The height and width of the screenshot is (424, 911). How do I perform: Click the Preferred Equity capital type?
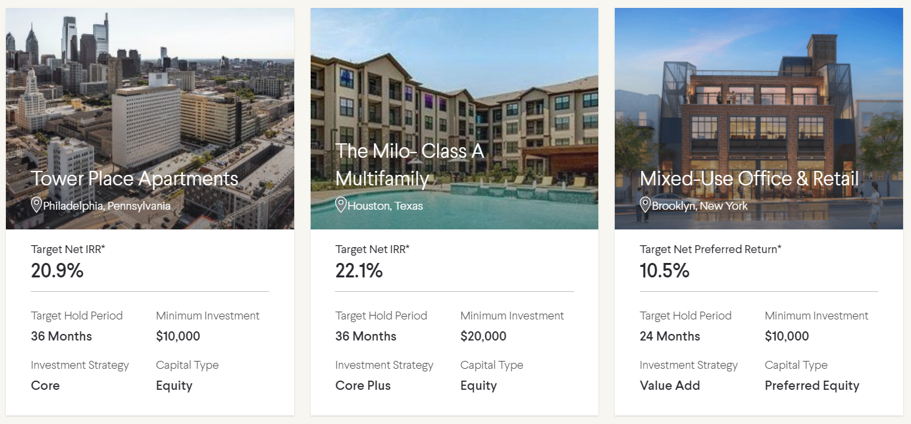tap(812, 386)
